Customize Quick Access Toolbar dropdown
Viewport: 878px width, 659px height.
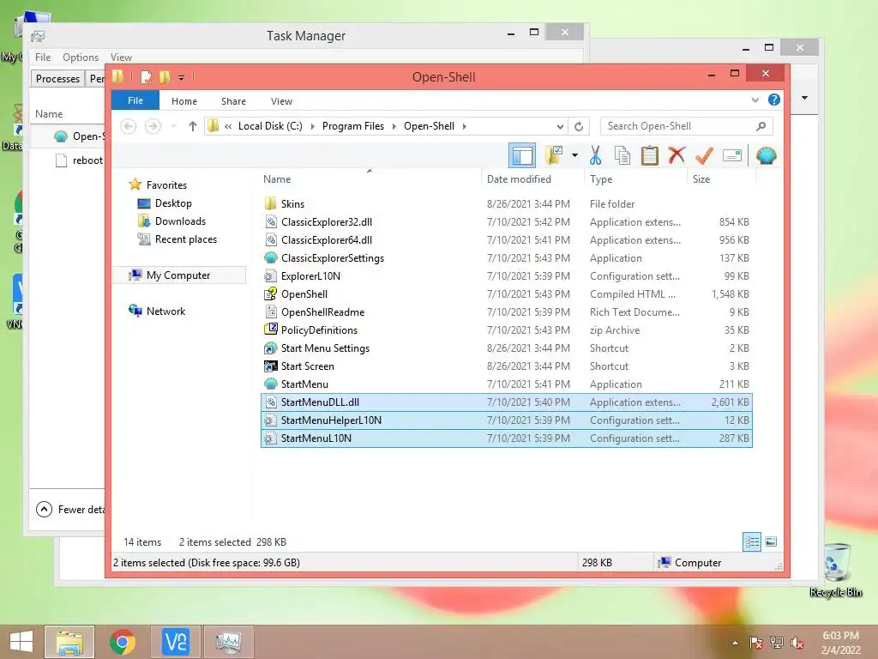point(182,78)
